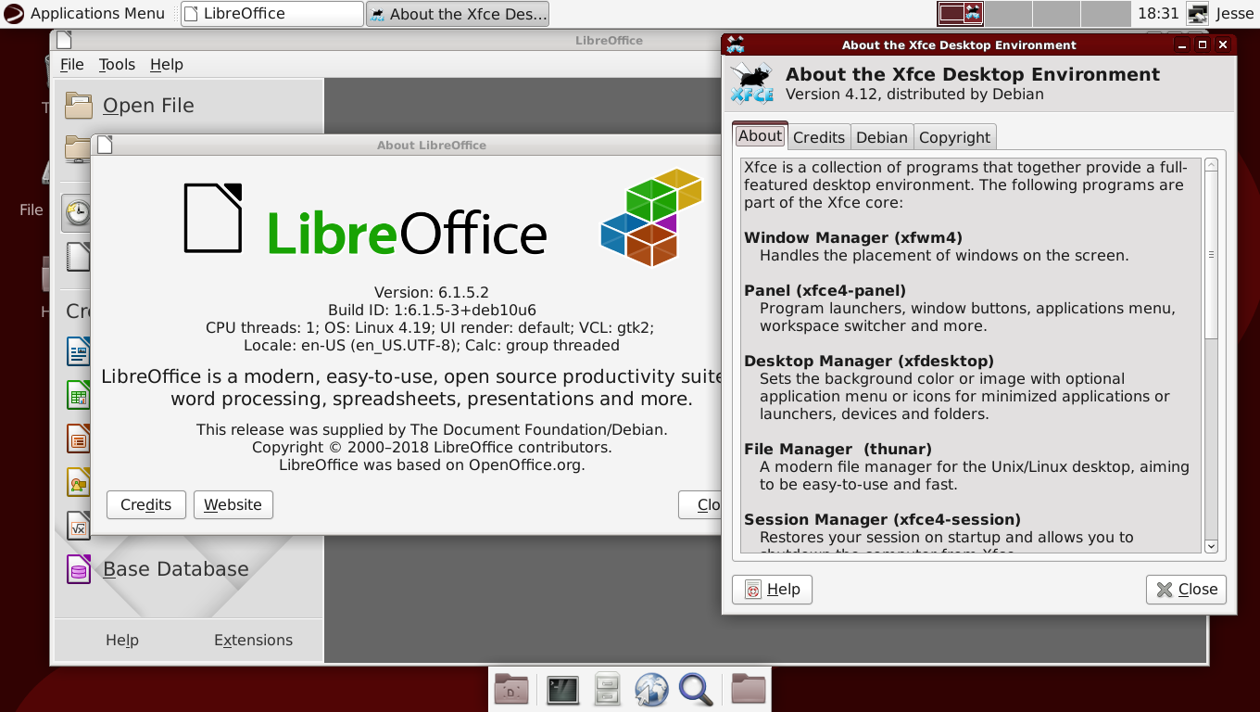This screenshot has height=712, width=1260.
Task: Open the File Manager cabinet icon in dock
Action: [x=607, y=690]
